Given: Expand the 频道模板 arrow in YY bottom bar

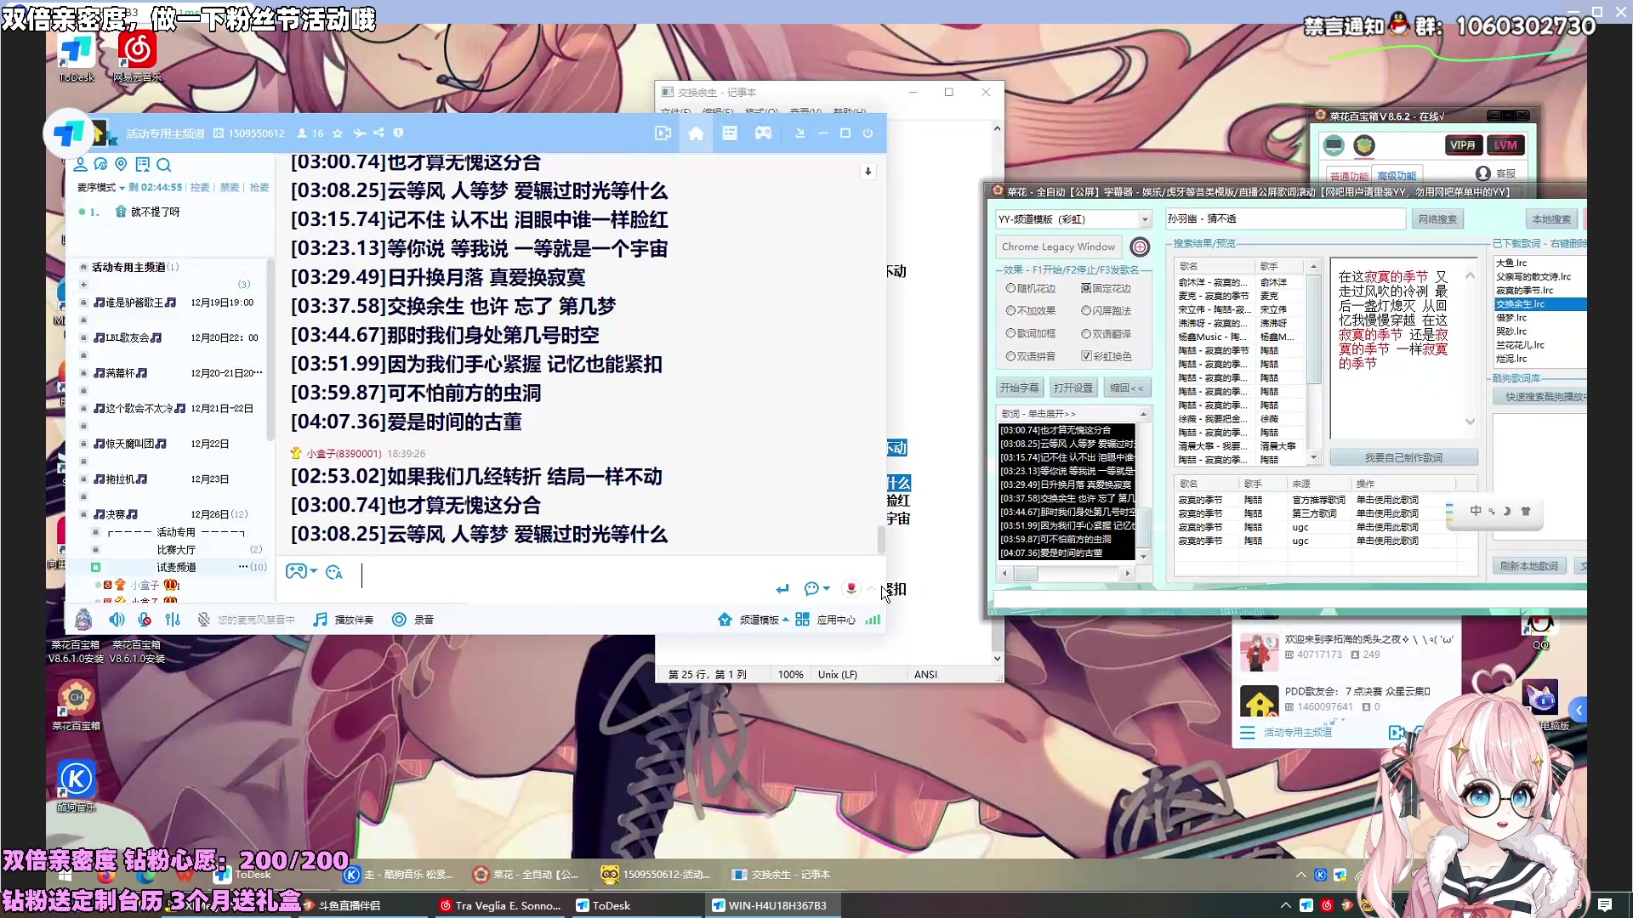Looking at the screenshot, I should tap(785, 620).
